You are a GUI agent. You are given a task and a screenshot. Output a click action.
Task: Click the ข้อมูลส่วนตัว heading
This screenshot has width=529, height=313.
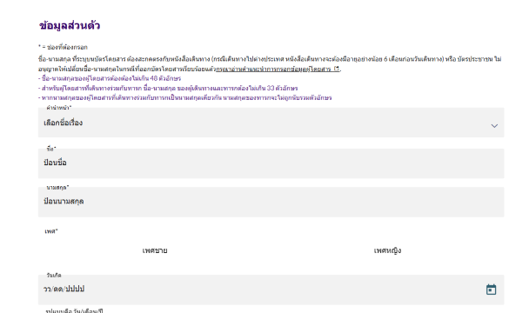click(x=70, y=25)
